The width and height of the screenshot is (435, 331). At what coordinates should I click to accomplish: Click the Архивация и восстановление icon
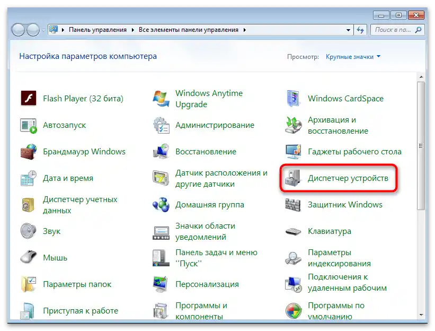coord(294,125)
